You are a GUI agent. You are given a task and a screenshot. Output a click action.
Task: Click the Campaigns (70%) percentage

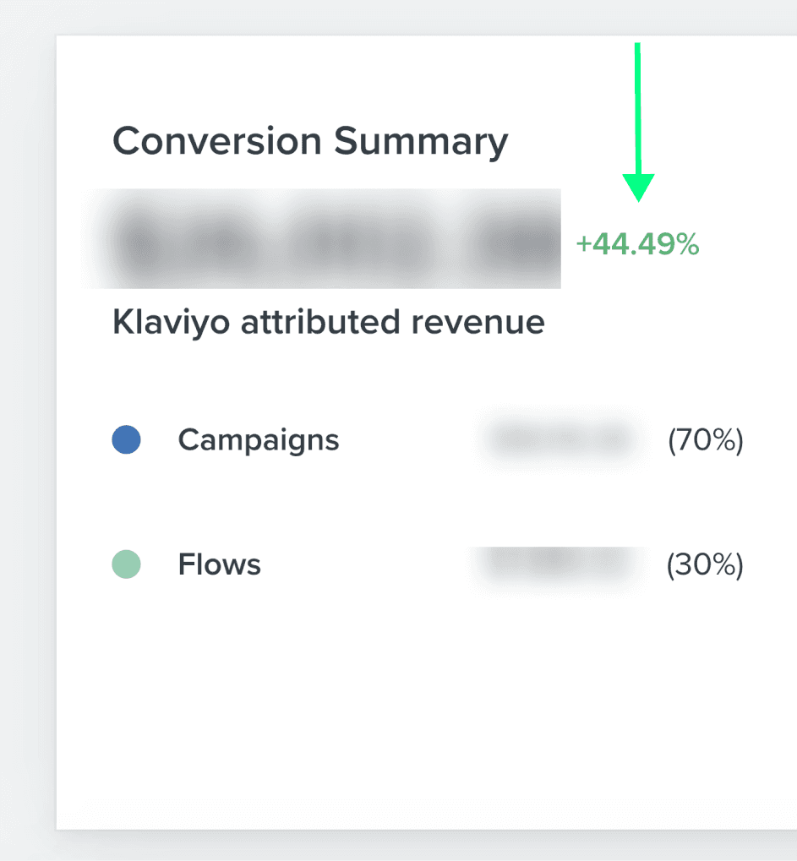pyautogui.click(x=706, y=440)
